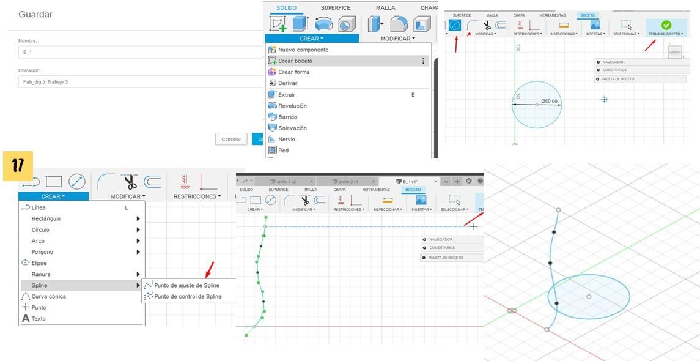This screenshot has height=361, width=700.
Task: Click the Insert image icon in the Ø50.00 circle sketch toolbar
Action: click(x=595, y=25)
